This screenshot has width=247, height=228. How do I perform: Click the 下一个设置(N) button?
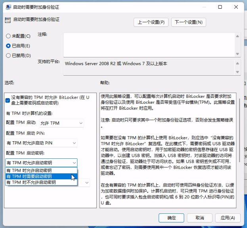(189, 22)
